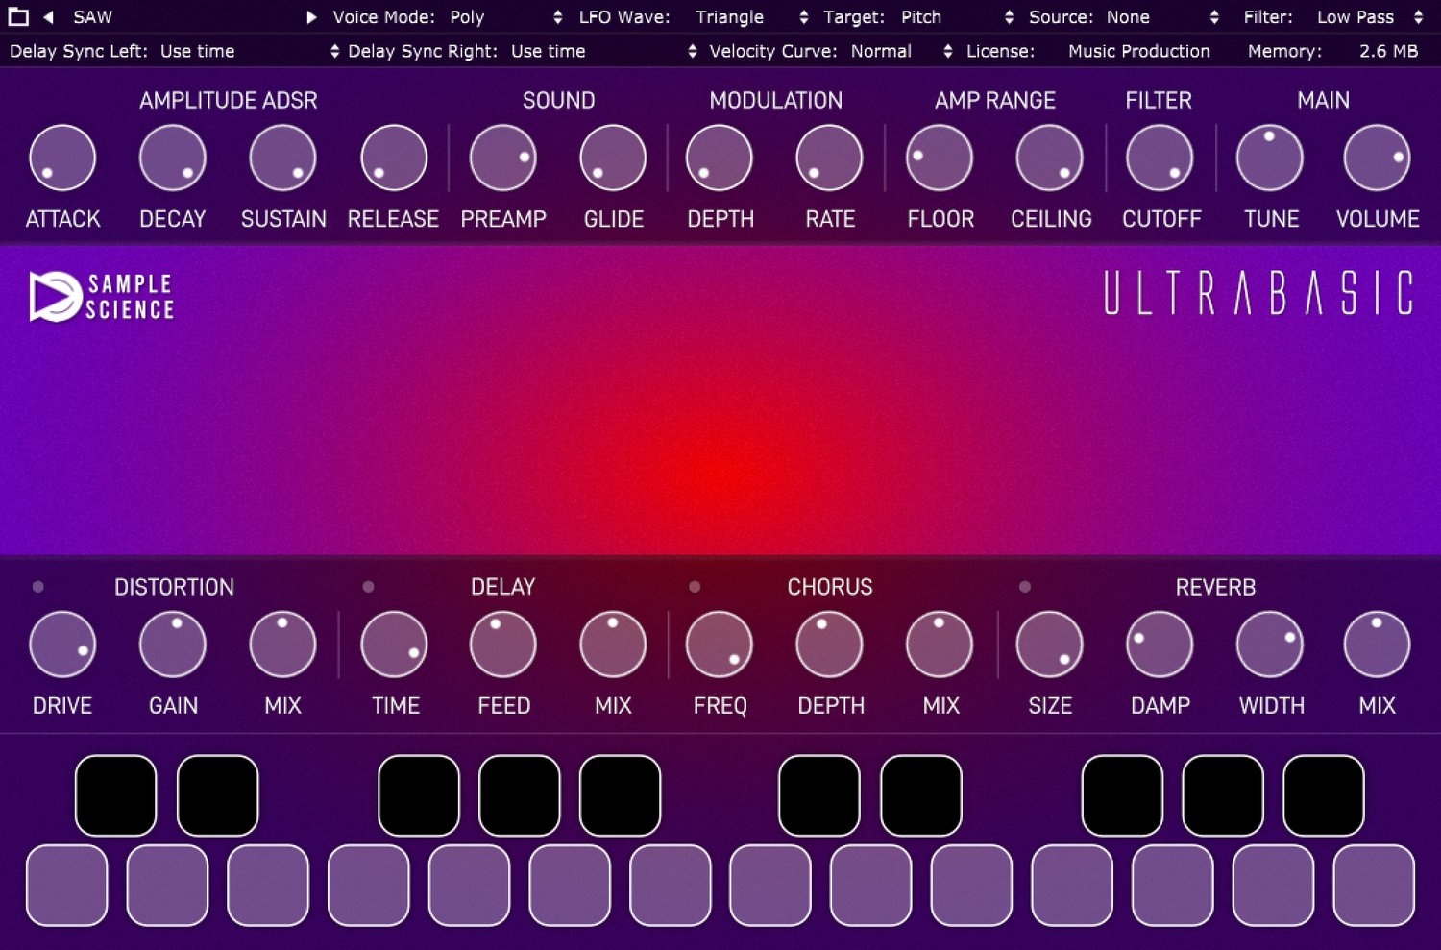
Task: Click the Filter CUTOFF knob
Action: tap(1160, 158)
